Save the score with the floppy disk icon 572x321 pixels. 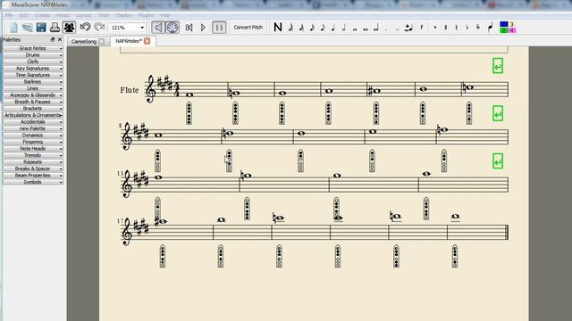click(x=41, y=28)
